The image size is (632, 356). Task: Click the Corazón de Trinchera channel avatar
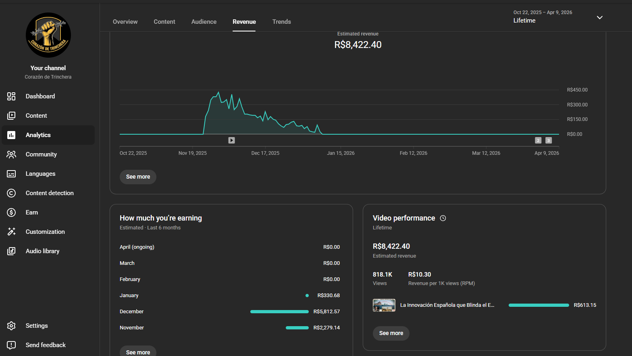click(48, 35)
